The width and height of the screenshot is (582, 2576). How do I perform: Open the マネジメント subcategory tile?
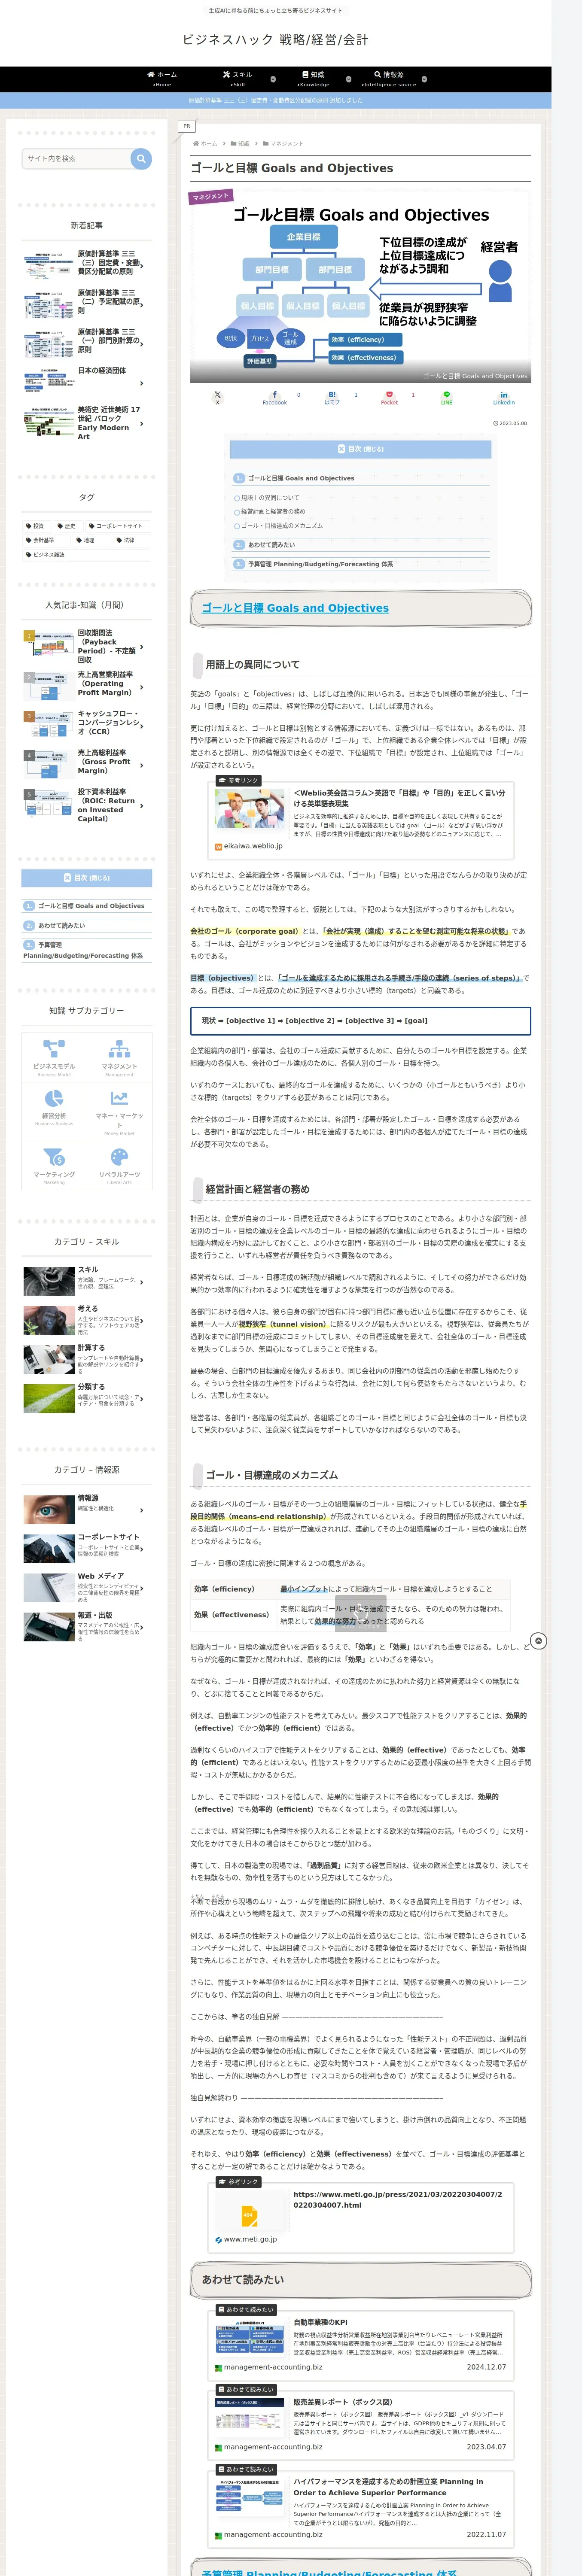119,1057
